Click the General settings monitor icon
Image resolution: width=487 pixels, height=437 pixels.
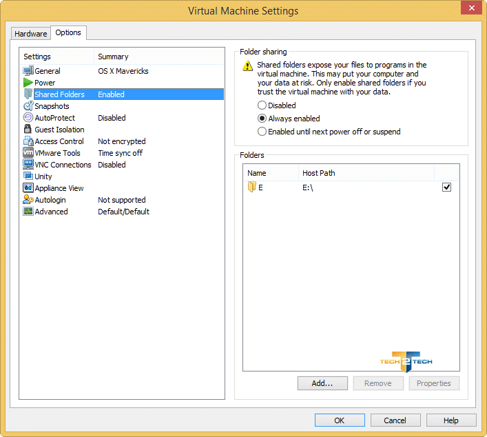click(28, 71)
